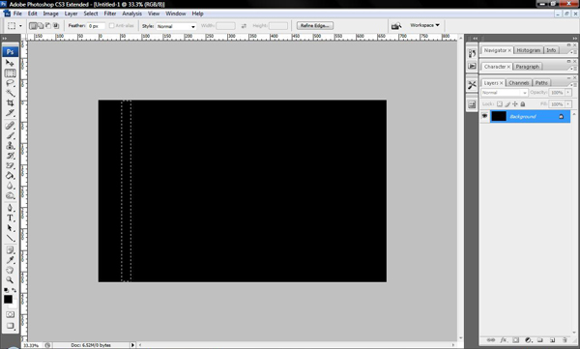Select the Slice tool
This screenshot has width=580, height=349.
pos(10,113)
